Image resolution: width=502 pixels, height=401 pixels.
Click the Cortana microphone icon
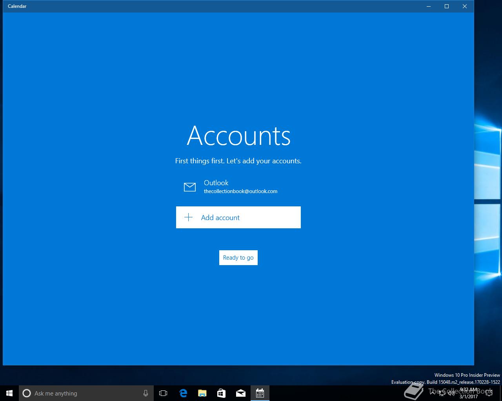[x=146, y=393]
